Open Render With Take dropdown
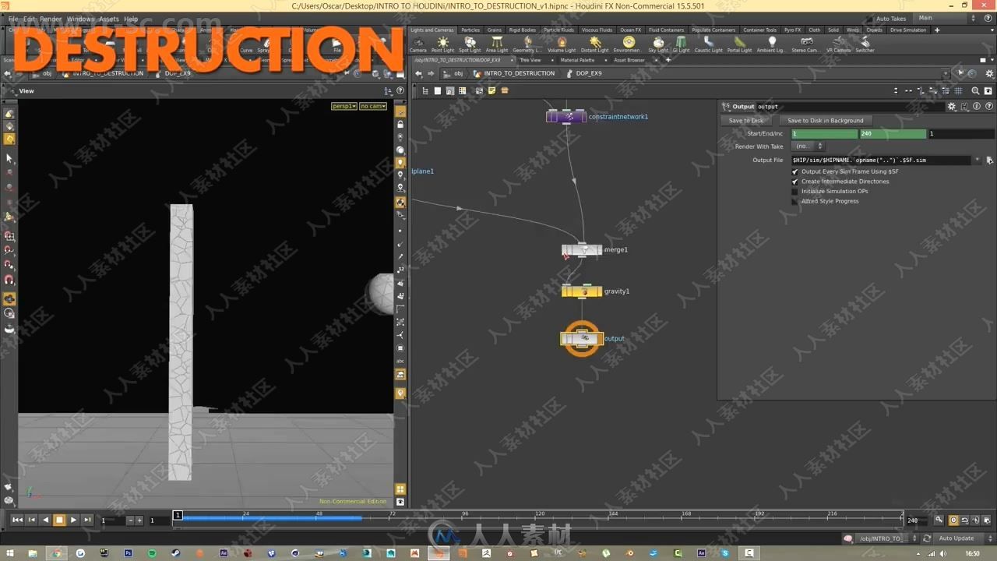This screenshot has width=997, height=561. pos(808,146)
